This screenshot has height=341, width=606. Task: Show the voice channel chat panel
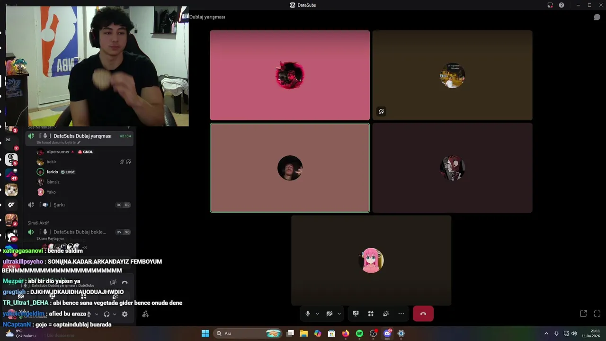(597, 17)
